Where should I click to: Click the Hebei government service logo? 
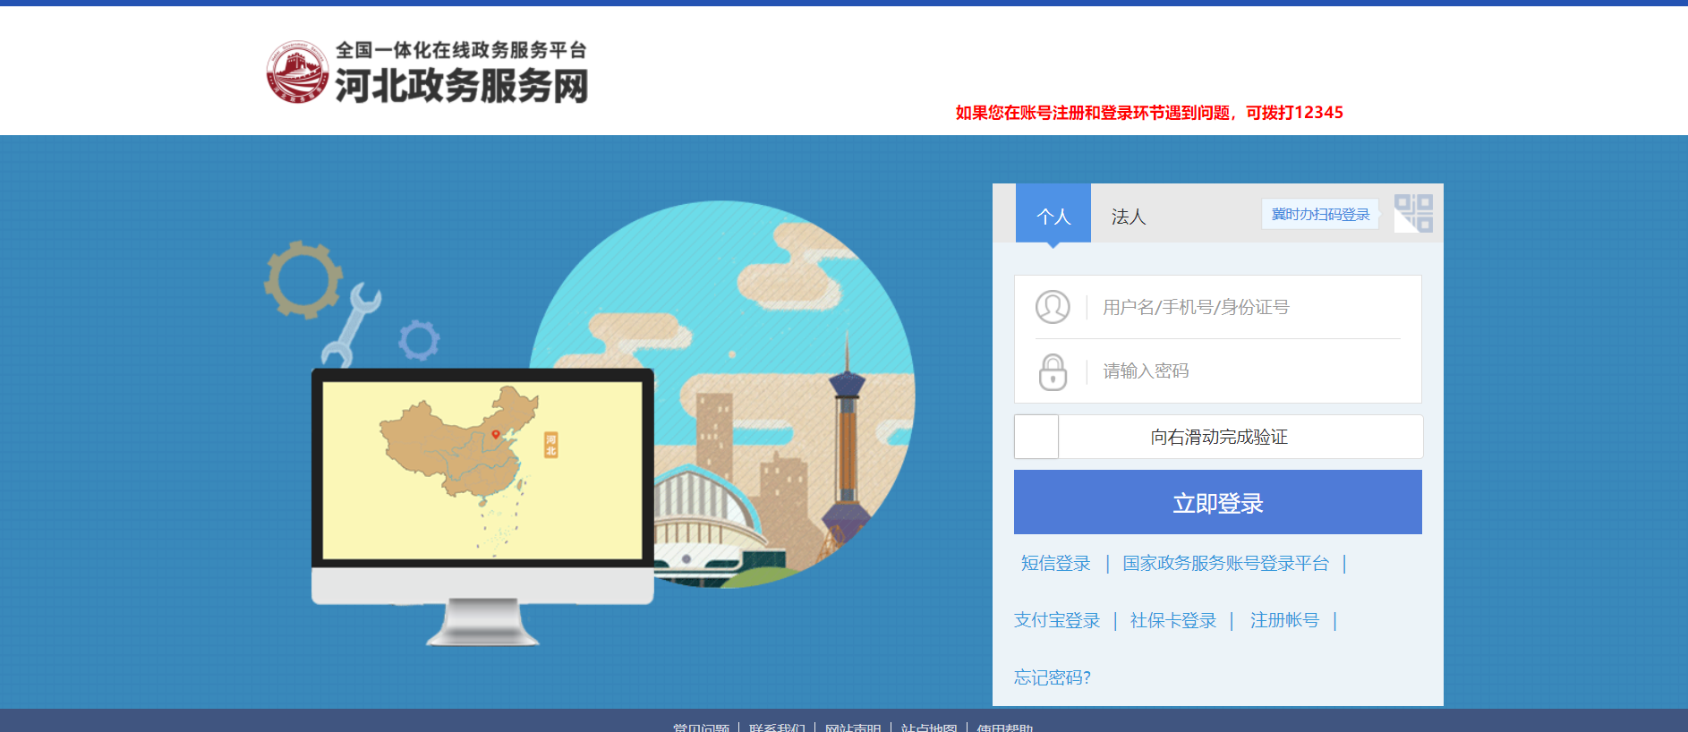[297, 72]
